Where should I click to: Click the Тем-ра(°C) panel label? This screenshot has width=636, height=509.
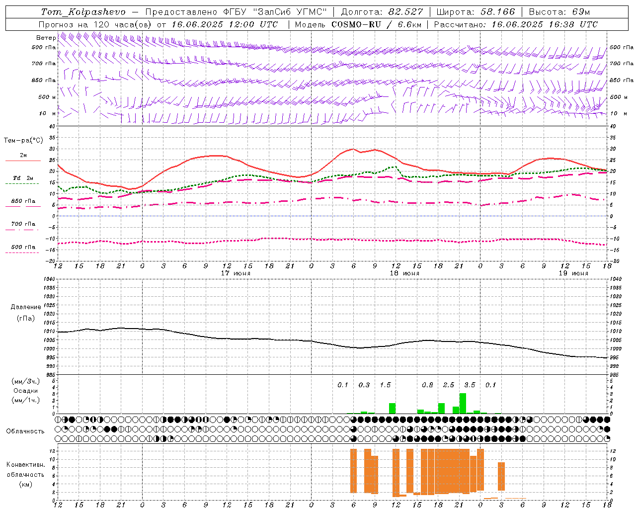23,141
